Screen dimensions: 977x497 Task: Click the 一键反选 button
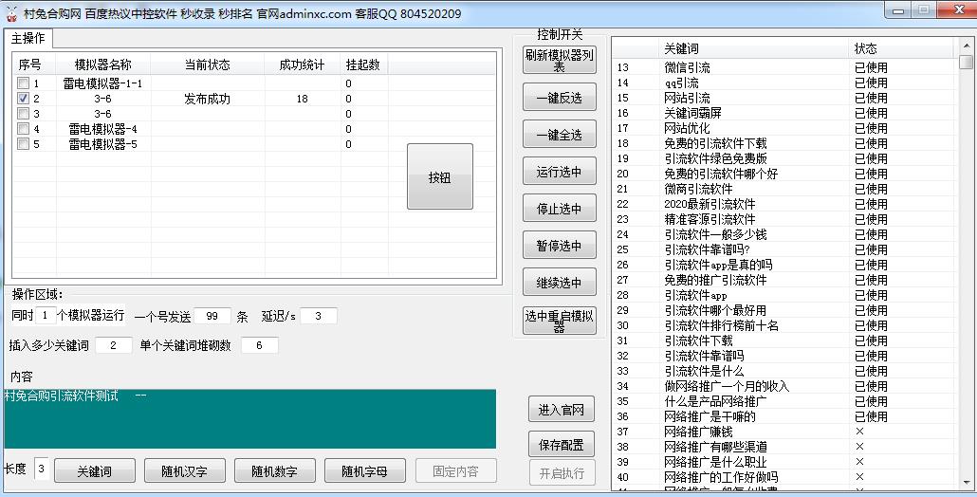(559, 97)
